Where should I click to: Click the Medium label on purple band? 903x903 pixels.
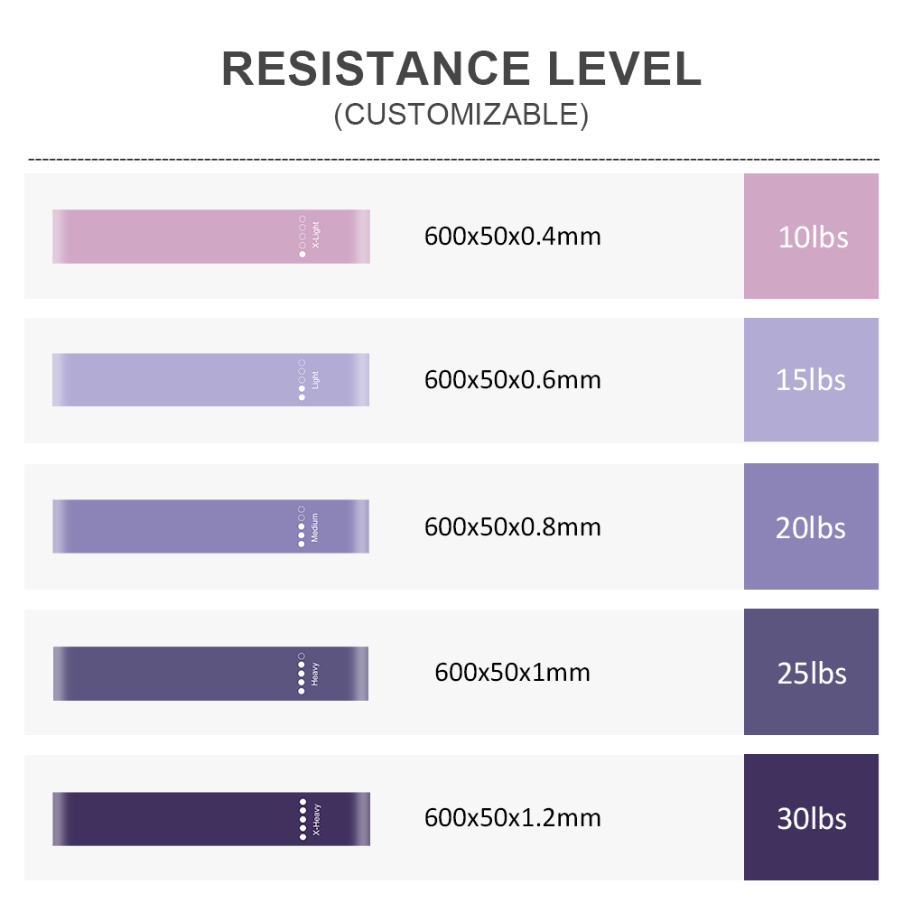(314, 527)
